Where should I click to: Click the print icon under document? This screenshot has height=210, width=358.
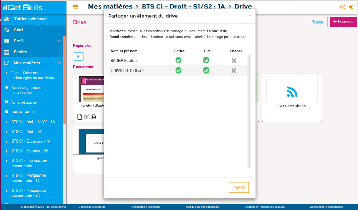tap(94, 117)
